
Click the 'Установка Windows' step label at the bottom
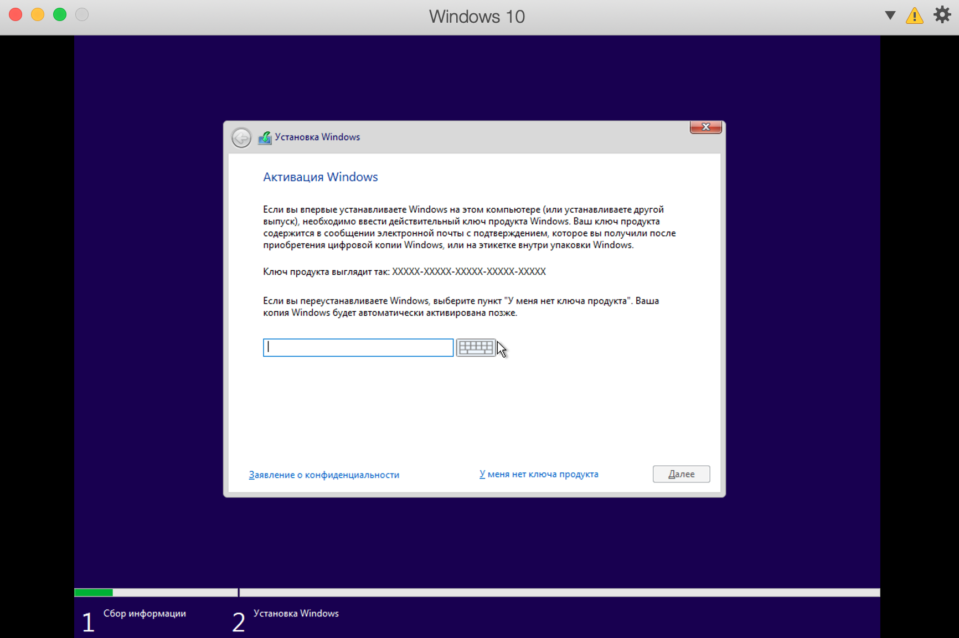point(296,613)
